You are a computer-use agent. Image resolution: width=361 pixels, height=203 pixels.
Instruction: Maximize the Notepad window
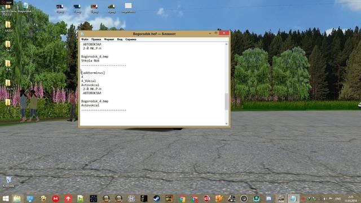tap(216, 33)
